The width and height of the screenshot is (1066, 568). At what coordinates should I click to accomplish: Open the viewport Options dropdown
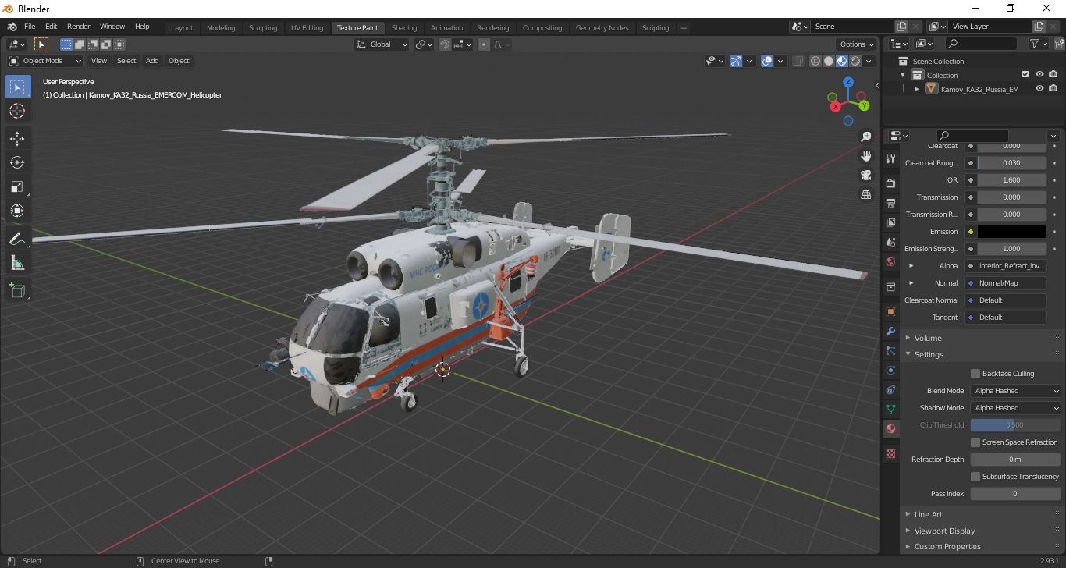[x=856, y=44]
